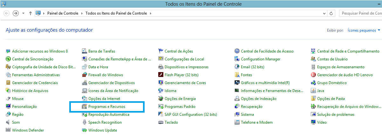Open the Programas e Recursos link
382x136 pixels.
(x=107, y=107)
